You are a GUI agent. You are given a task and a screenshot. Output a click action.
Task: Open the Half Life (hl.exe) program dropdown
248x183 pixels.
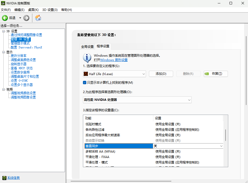pos(114,74)
